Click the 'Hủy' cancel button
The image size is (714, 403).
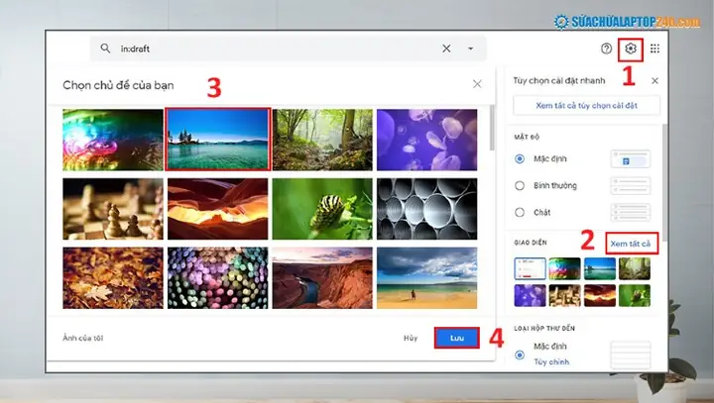tap(411, 338)
